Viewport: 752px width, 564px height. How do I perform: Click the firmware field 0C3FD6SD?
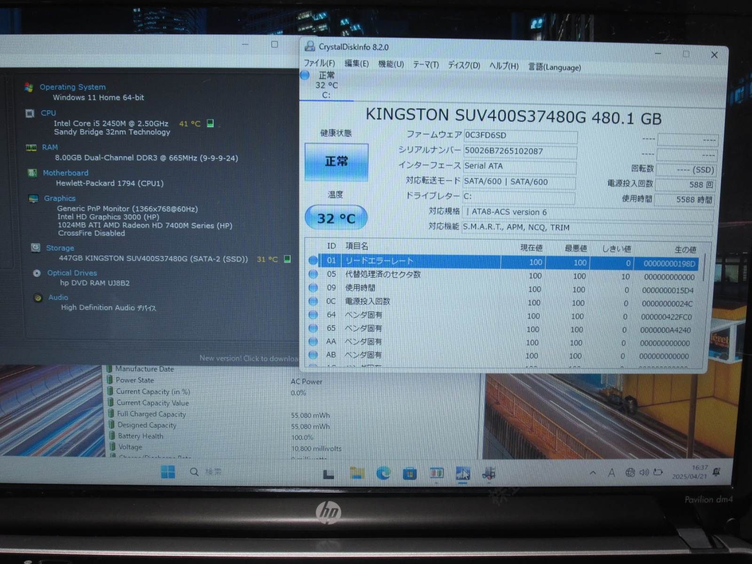pos(520,136)
